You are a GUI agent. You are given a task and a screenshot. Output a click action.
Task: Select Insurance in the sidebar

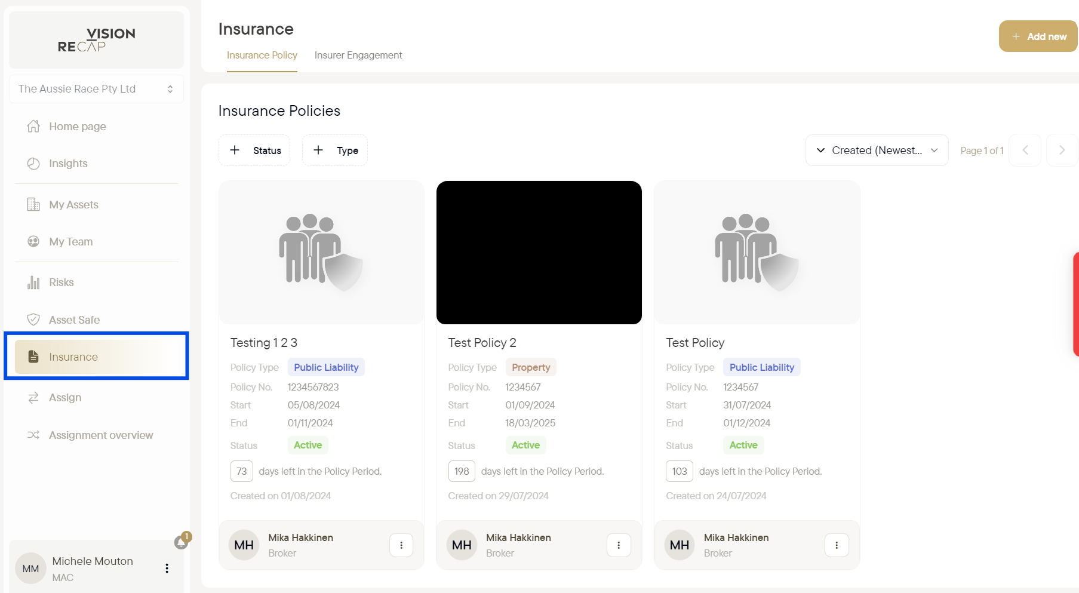click(96, 357)
